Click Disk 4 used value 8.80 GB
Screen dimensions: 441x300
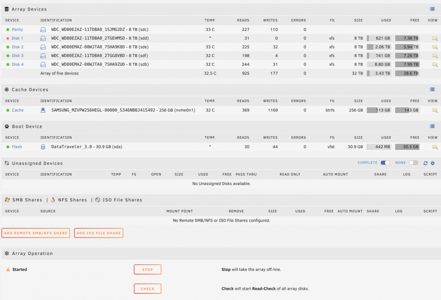(x=379, y=64)
